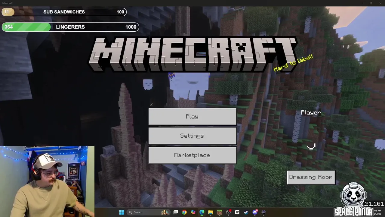Open CapCut from the taskbar
This screenshot has height=217, width=385.
pyautogui.click(x=237, y=212)
